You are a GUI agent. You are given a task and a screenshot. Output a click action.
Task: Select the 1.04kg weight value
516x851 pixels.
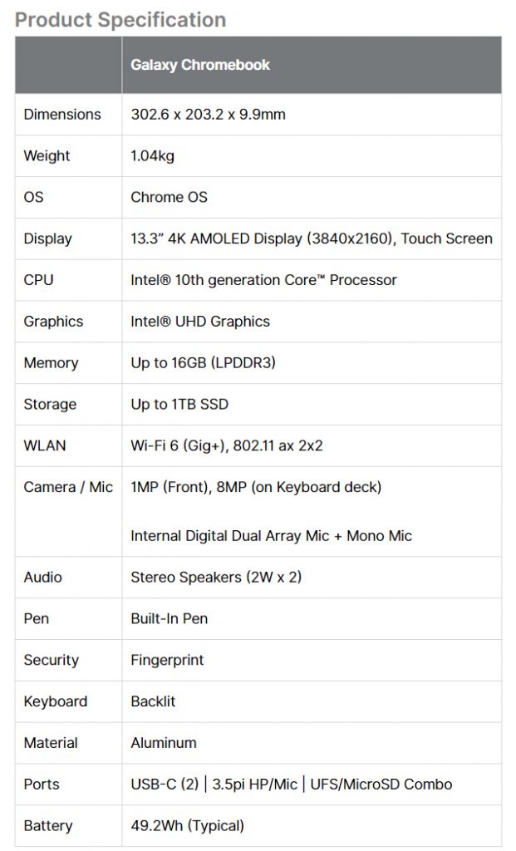pyautogui.click(x=152, y=156)
